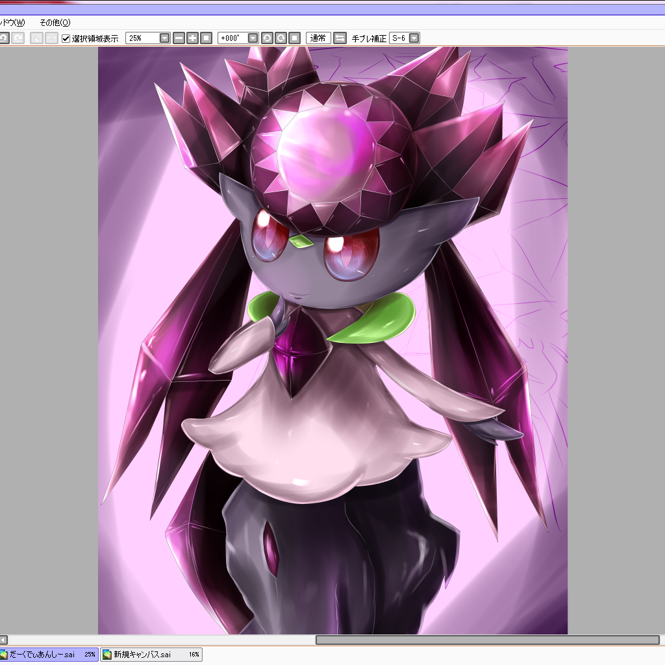The height and width of the screenshot is (665, 665).
Task: Toggle the 選択領域表示 checkbox
Action: pos(66,38)
